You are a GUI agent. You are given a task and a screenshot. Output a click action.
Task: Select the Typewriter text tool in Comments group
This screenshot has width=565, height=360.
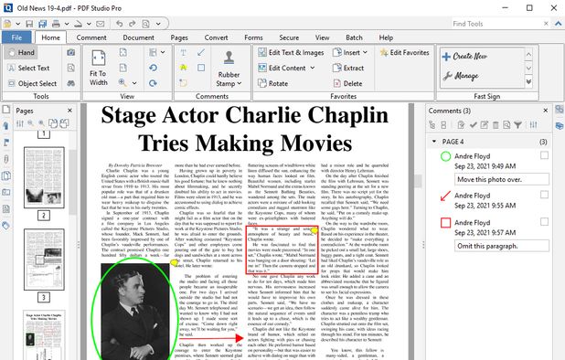(x=184, y=53)
